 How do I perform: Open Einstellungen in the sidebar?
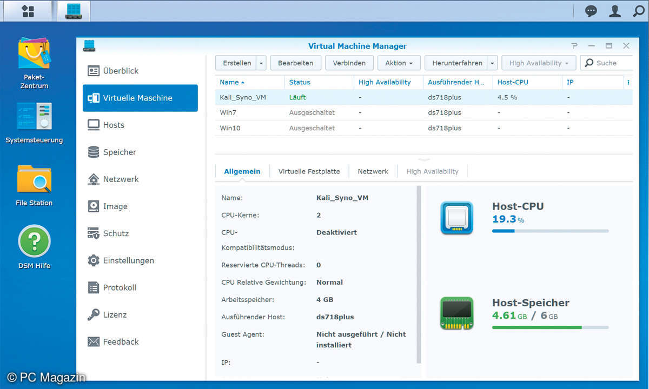coord(141,260)
